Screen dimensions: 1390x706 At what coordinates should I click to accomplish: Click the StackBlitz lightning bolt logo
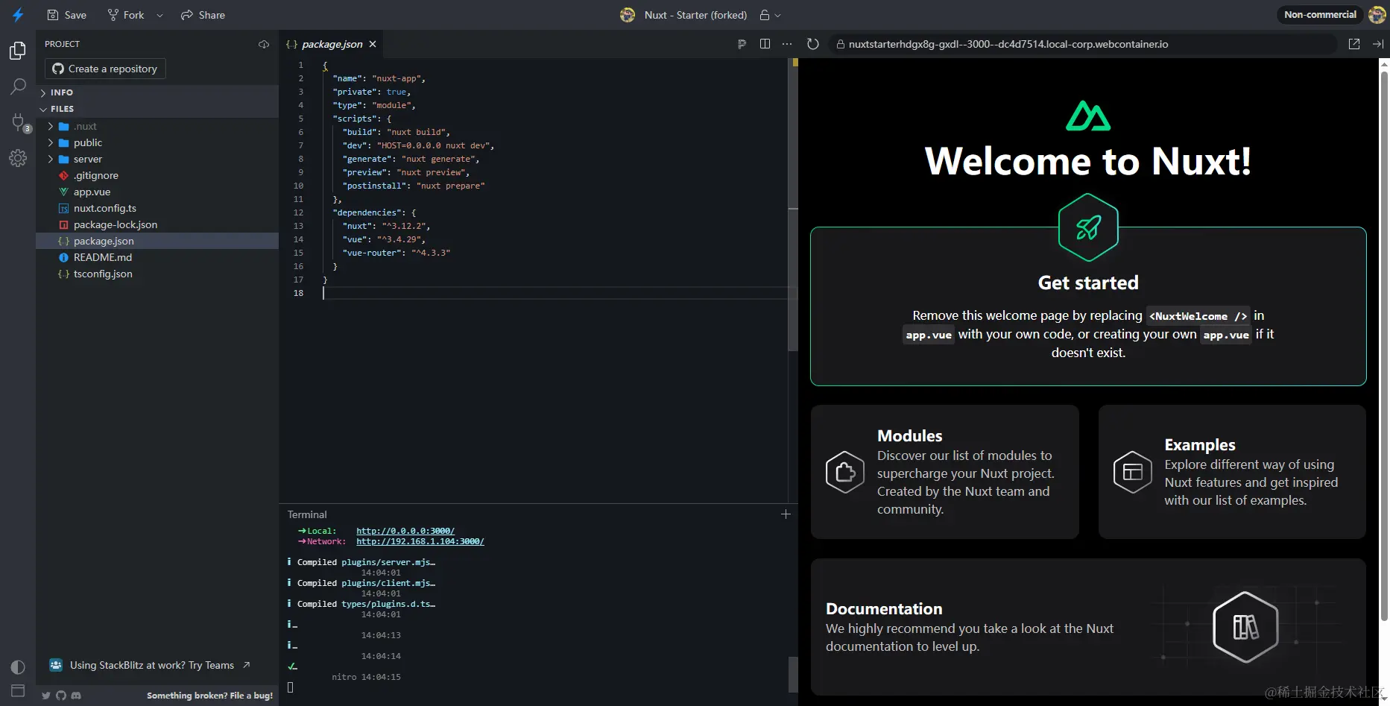[18, 15]
